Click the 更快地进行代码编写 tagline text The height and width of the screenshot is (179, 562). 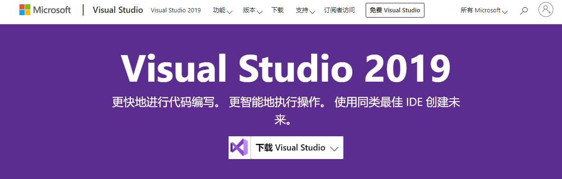pos(286,111)
